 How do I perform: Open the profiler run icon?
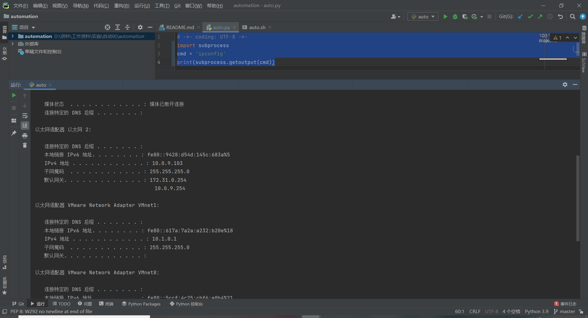point(474,17)
